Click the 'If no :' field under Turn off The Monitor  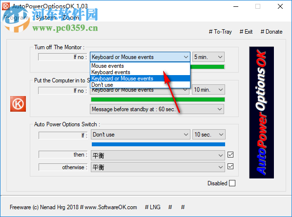63,57
